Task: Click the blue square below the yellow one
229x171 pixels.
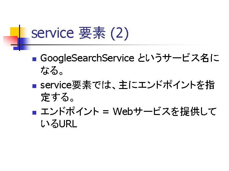Action: [22, 44]
